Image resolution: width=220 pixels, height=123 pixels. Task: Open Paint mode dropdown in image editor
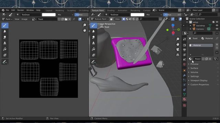(7, 19)
